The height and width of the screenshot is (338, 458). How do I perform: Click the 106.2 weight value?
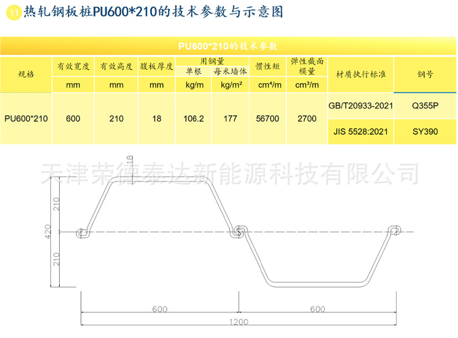tap(194, 119)
